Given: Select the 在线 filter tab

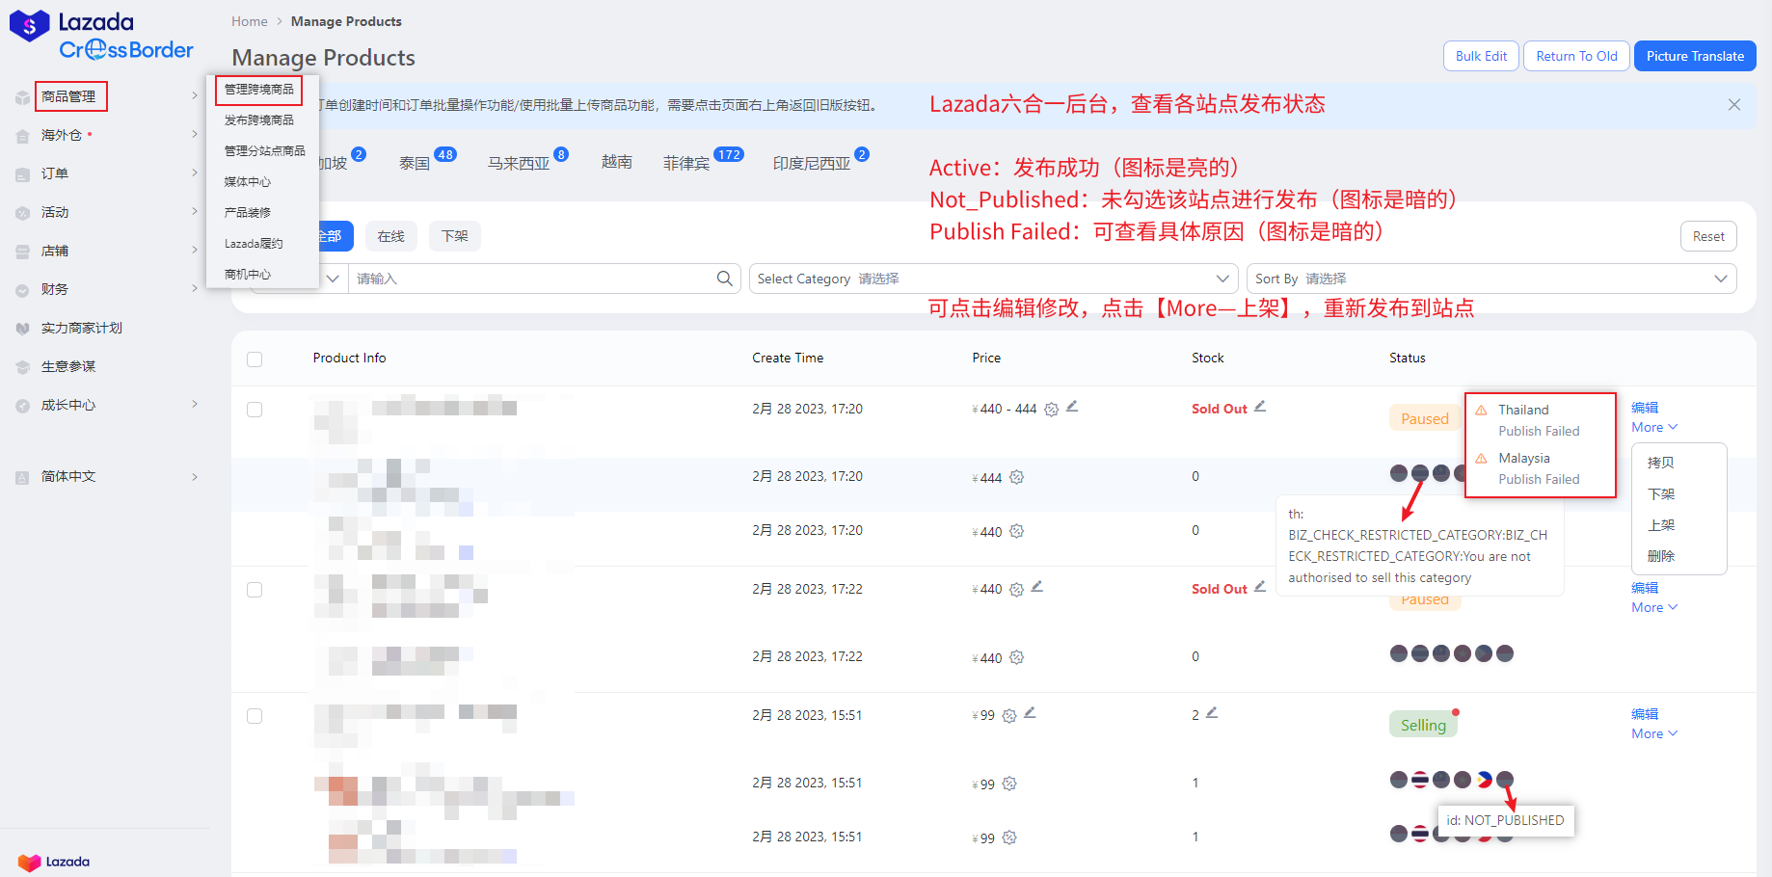Looking at the screenshot, I should point(391,236).
